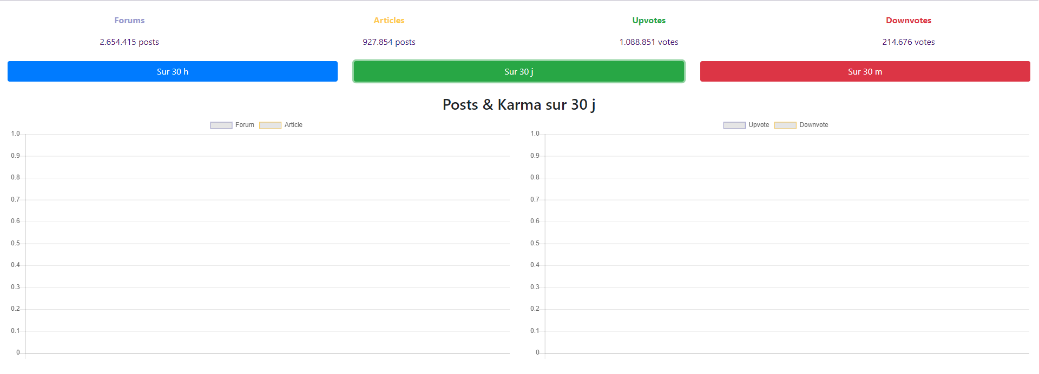
Task: Click the red "Sur 30 m" button
Action: (x=865, y=71)
